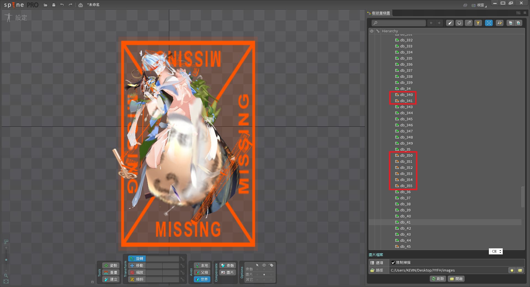Click the envelope import icon in title bar
This screenshot has width=530, height=287.
click(x=81, y=5)
